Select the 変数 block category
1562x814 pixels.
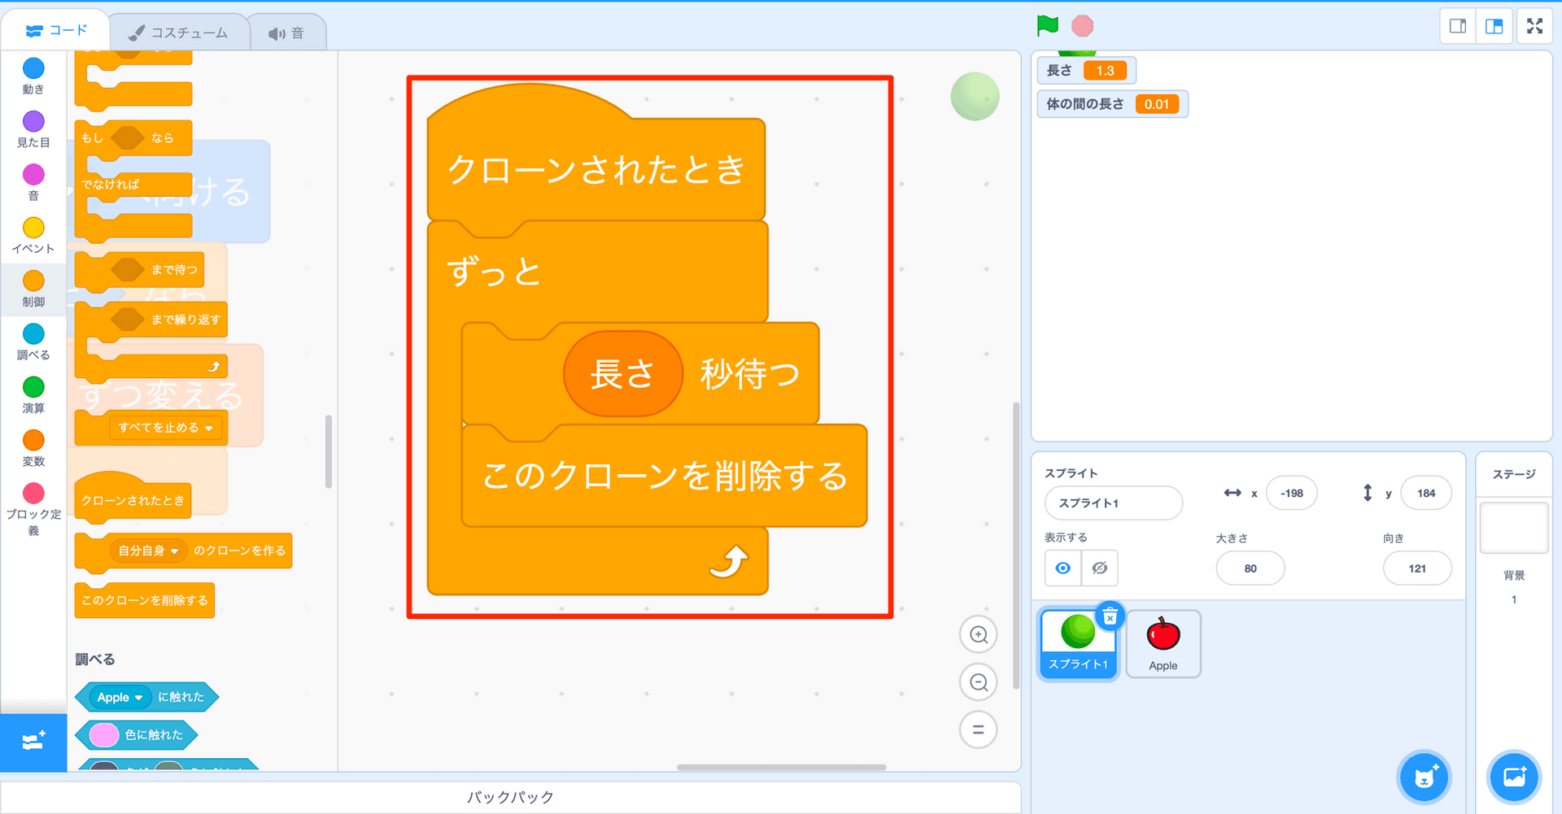(x=33, y=448)
